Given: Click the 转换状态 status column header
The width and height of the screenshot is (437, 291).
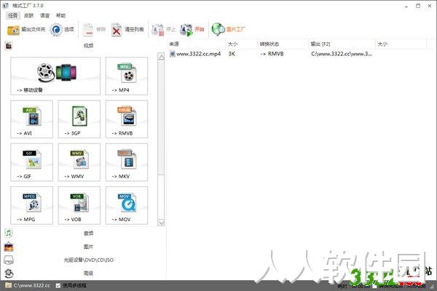Looking at the screenshot, I should 283,44.
